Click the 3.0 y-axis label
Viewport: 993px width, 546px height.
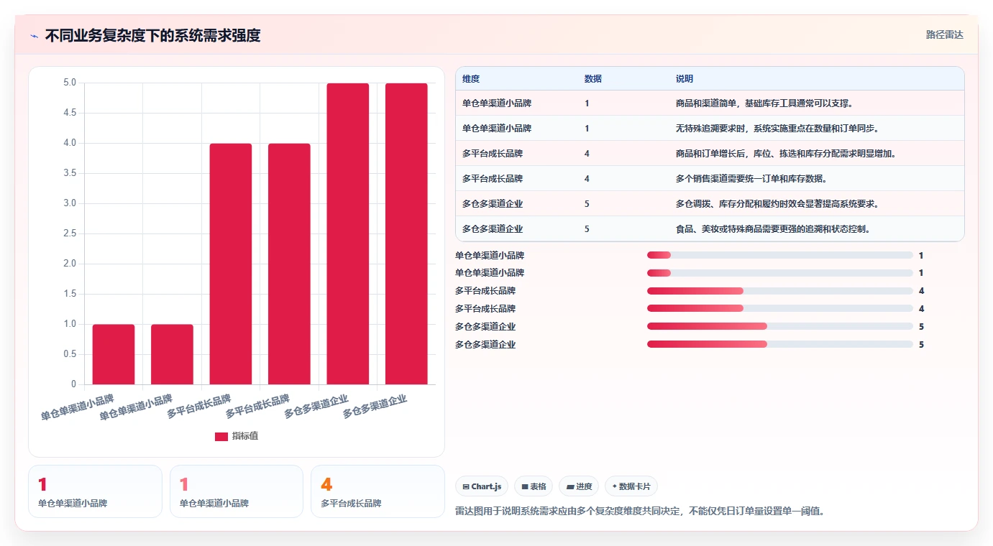point(70,203)
